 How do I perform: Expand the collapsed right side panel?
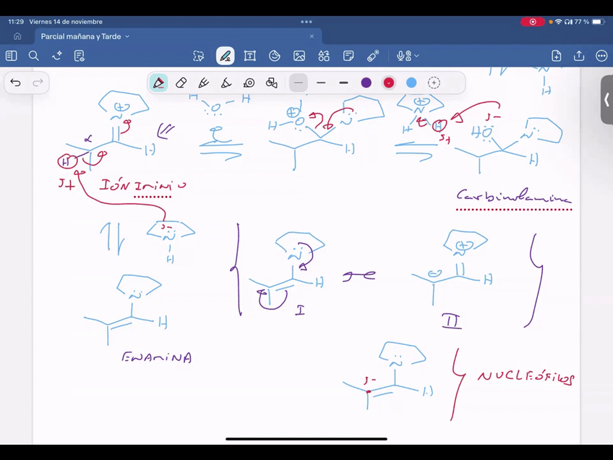(x=606, y=100)
